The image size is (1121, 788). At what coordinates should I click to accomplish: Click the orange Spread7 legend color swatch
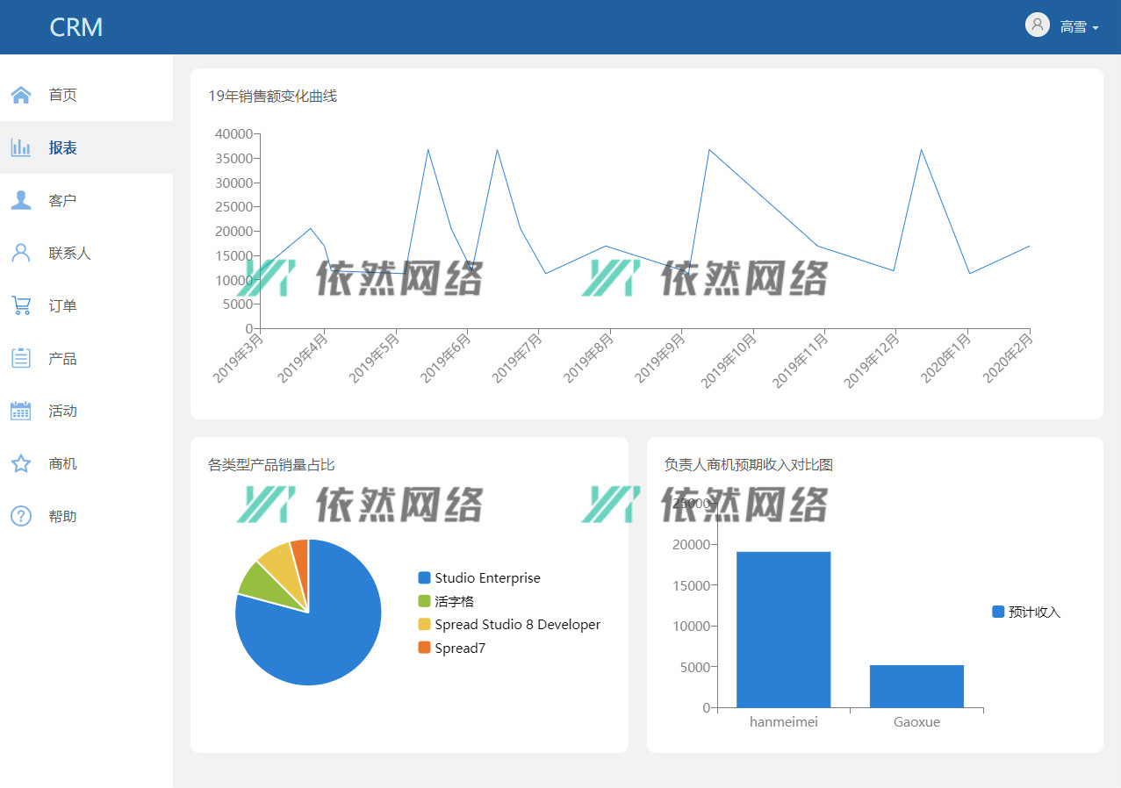424,648
